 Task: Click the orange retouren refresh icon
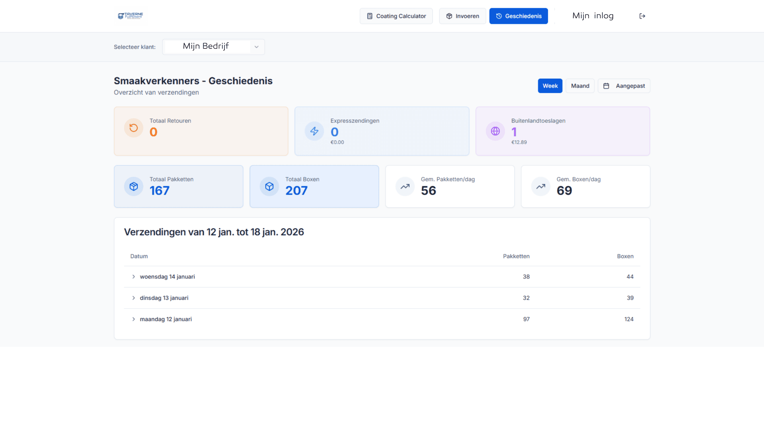tap(134, 128)
